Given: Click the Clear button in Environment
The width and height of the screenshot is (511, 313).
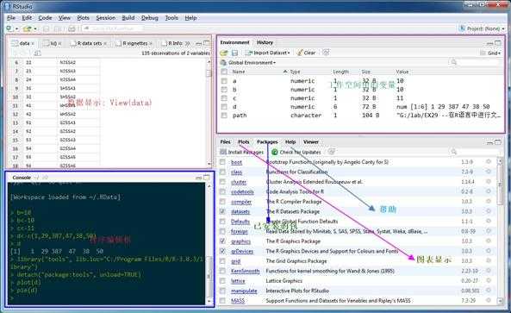Looking at the screenshot, I should click(x=306, y=53).
